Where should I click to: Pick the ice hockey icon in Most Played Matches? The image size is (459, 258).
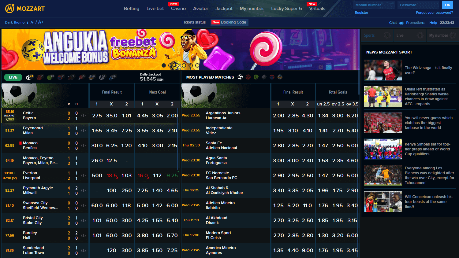click(264, 77)
